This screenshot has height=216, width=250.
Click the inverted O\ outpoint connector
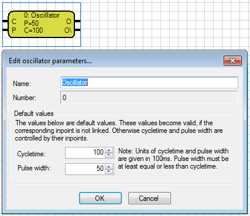click(77, 30)
